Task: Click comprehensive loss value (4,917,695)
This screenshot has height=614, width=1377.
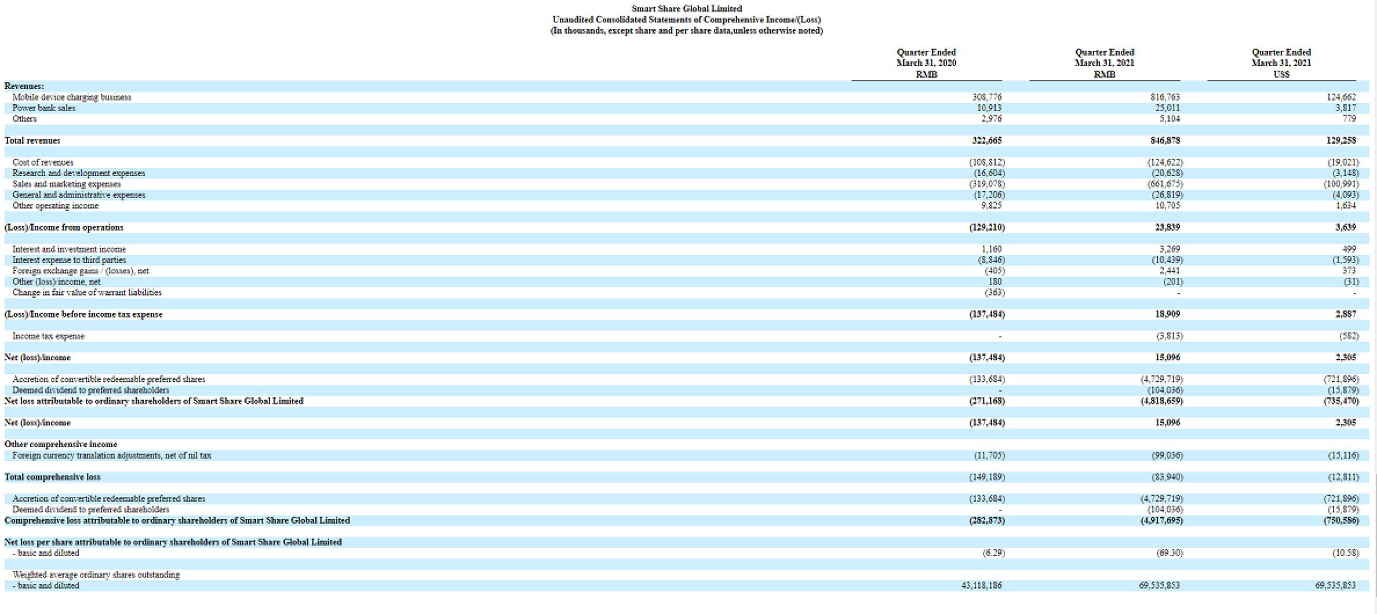Action: [1161, 520]
